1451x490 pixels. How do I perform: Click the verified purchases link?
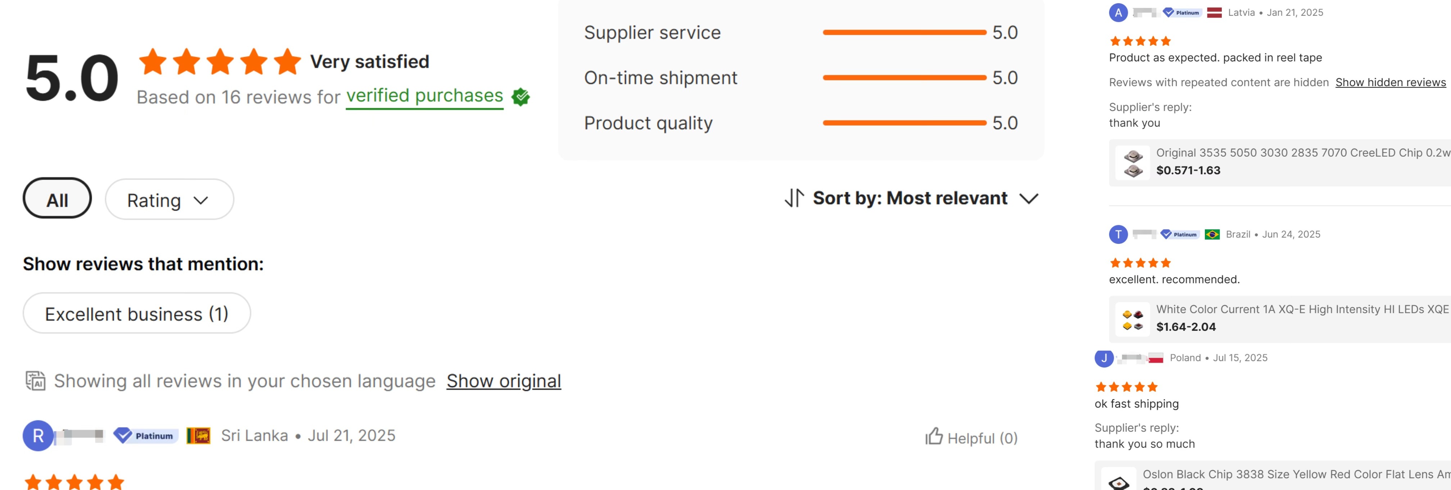coord(424,96)
